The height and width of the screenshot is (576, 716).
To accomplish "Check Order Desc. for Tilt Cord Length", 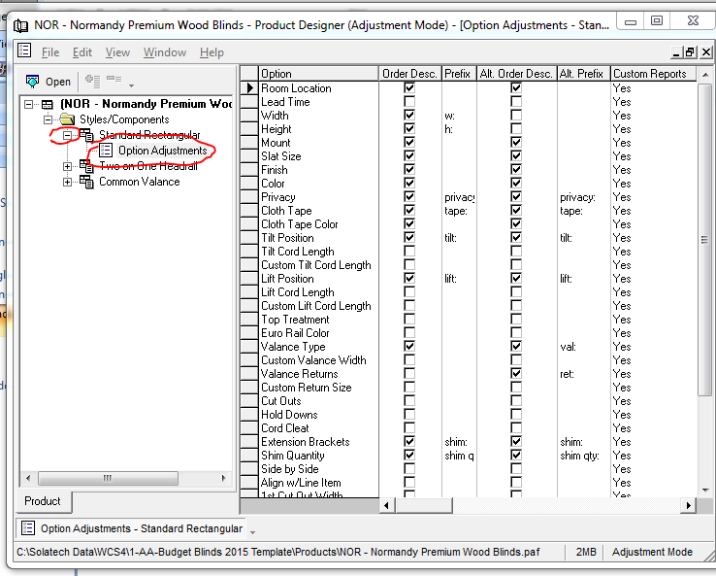I will [409, 251].
